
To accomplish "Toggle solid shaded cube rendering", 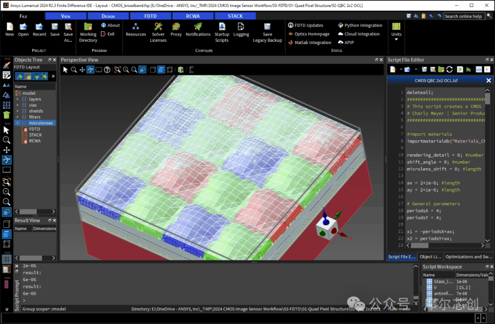I will 161,70.
